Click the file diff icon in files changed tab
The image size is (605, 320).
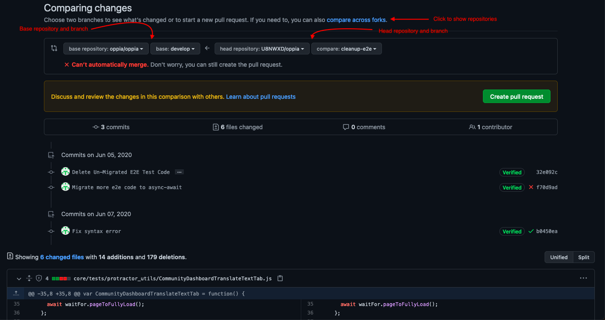tap(215, 127)
